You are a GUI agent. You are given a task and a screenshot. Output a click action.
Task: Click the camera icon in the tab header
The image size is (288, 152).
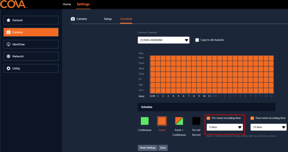click(73, 19)
